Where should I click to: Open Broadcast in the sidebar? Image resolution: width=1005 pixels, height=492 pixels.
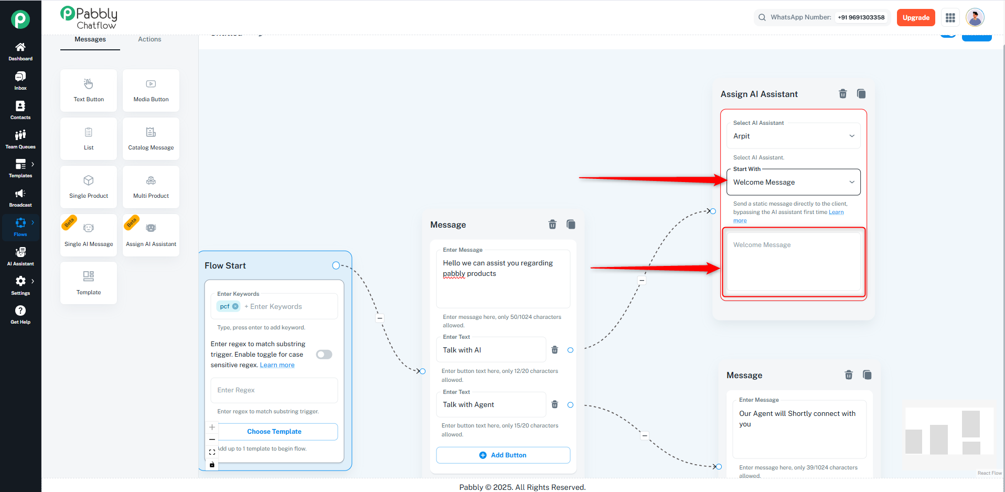[20, 198]
